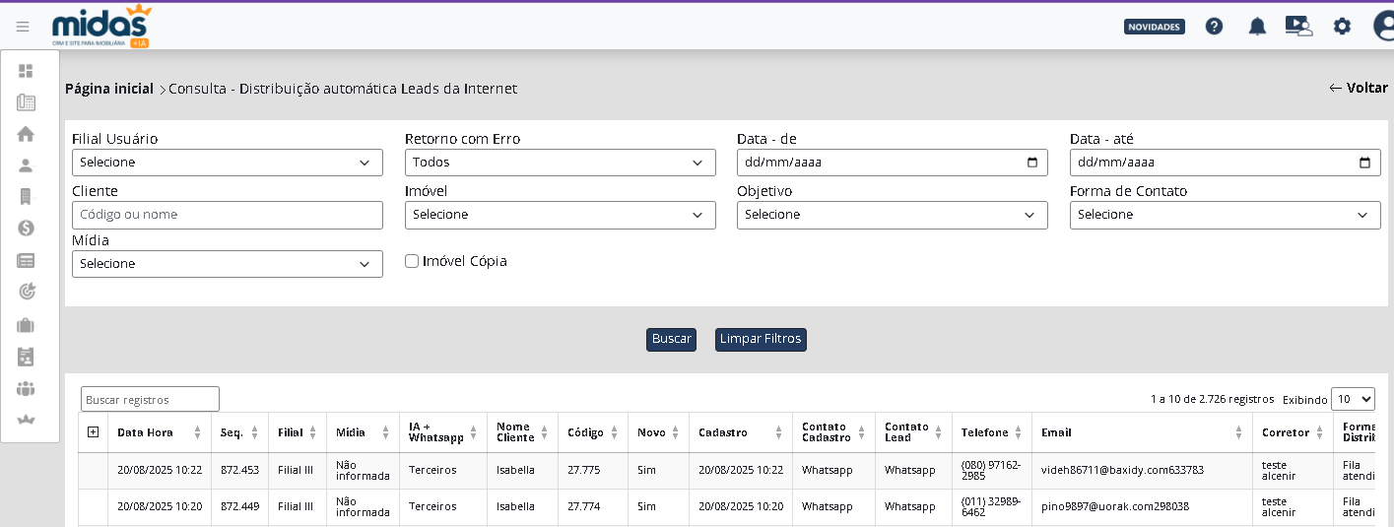
Task: Click the crown icon in sidebar
Action: (26, 420)
